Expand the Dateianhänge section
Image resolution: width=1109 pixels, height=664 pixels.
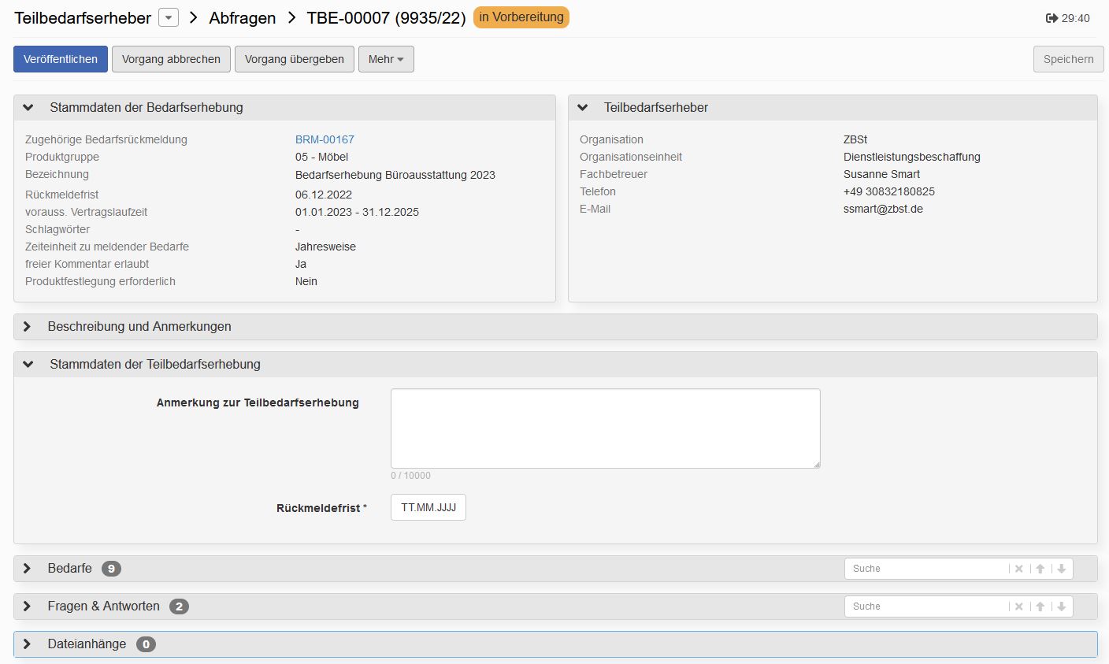coord(28,644)
